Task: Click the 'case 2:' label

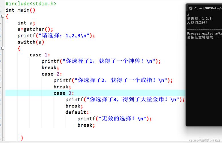Action: click(52, 74)
